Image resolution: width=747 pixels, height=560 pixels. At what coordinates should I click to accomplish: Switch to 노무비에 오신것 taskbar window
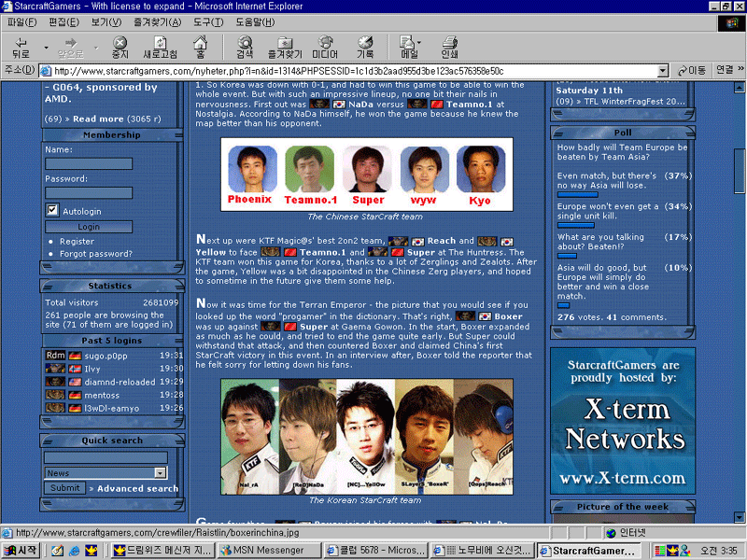[482, 551]
